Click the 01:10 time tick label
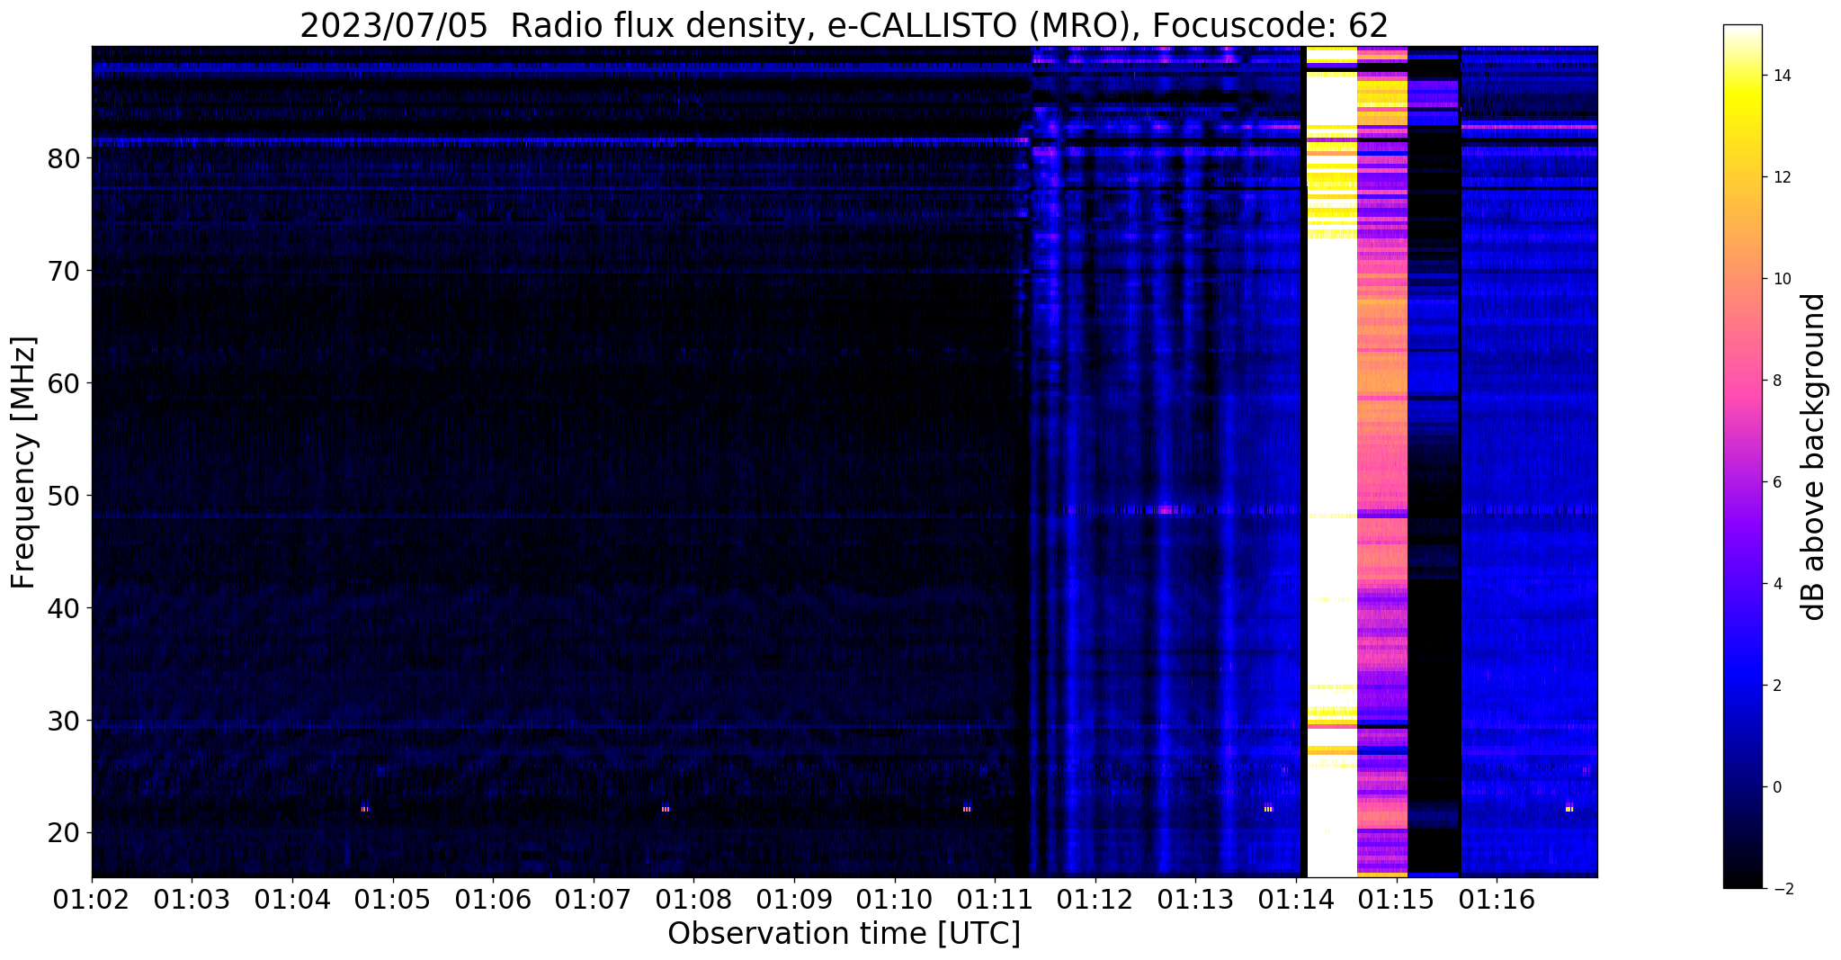The height and width of the screenshot is (960, 1841). coord(894,899)
